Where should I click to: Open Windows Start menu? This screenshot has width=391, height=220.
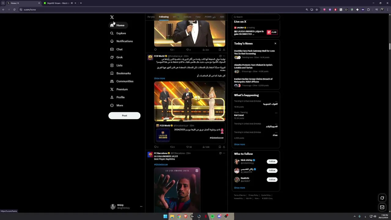(165, 216)
